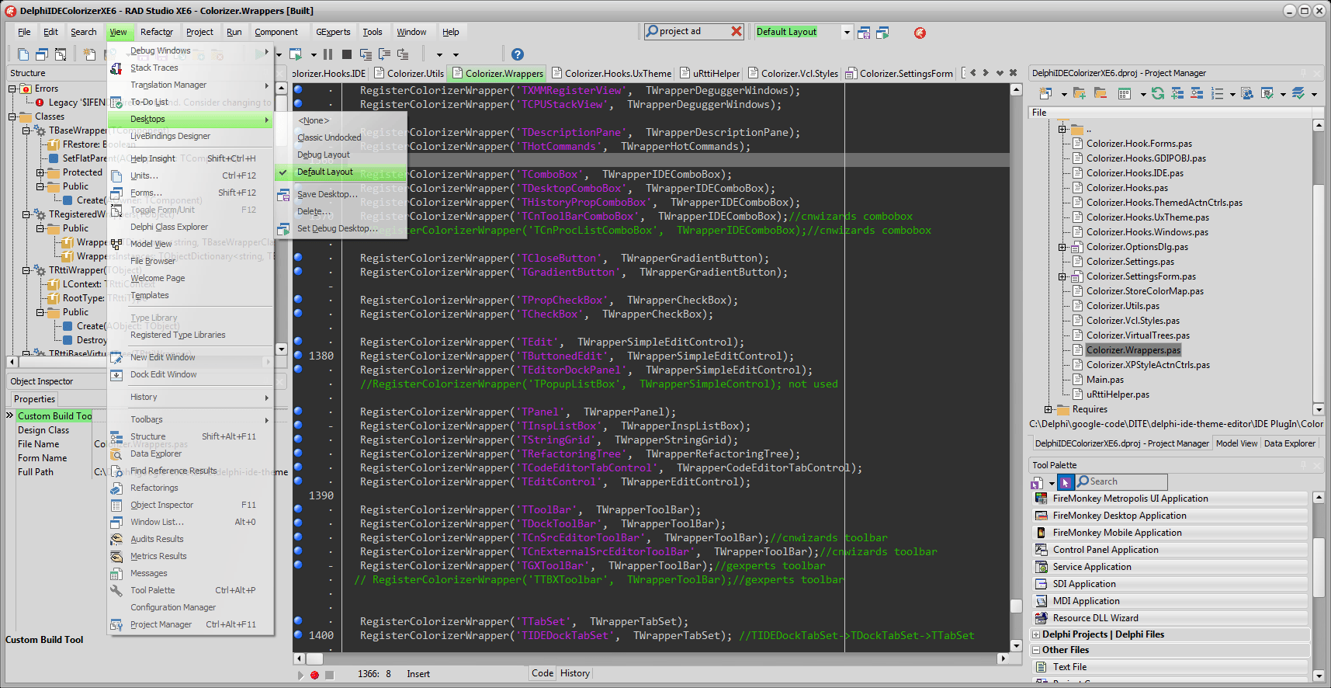Viewport: 1331px width, 688px height.
Task: Open the Refactor menu
Action: 157,32
